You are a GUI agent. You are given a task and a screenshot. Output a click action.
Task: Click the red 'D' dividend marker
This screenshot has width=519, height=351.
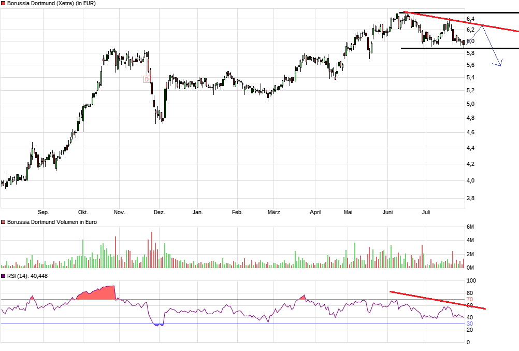click(x=147, y=79)
